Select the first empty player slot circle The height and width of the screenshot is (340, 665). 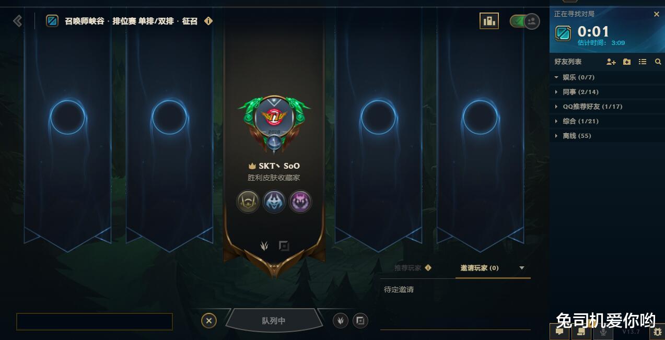pos(67,118)
